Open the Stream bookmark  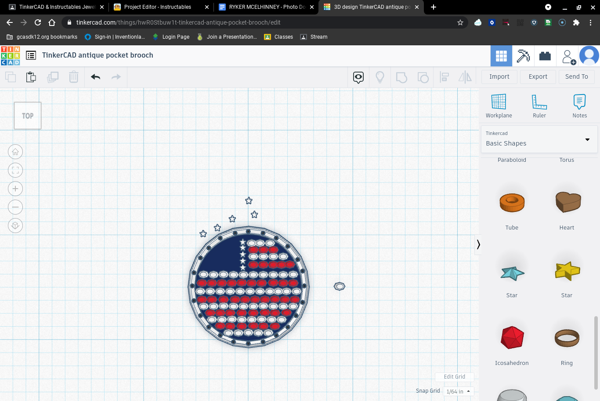point(314,37)
